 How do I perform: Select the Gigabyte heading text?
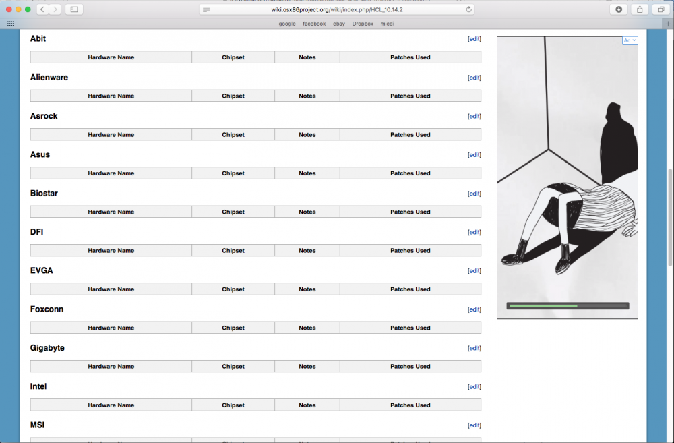coord(47,348)
